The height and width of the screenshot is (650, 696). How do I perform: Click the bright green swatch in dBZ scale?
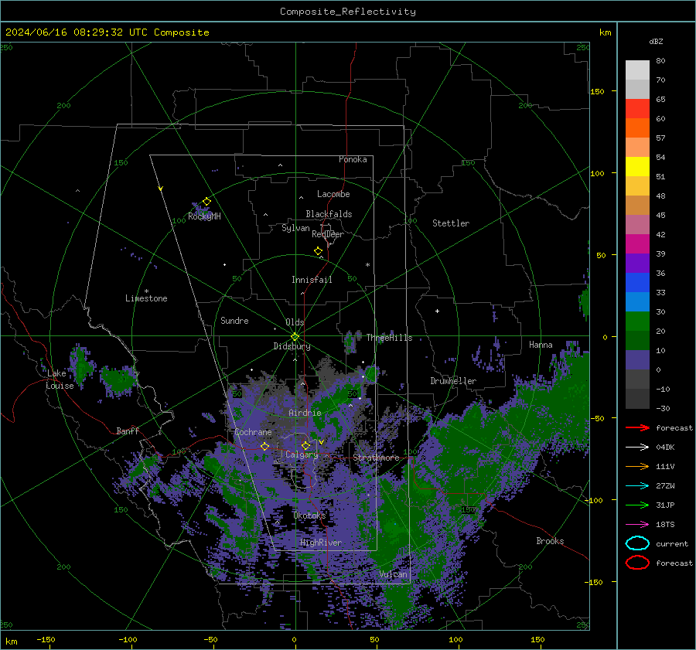(x=637, y=321)
